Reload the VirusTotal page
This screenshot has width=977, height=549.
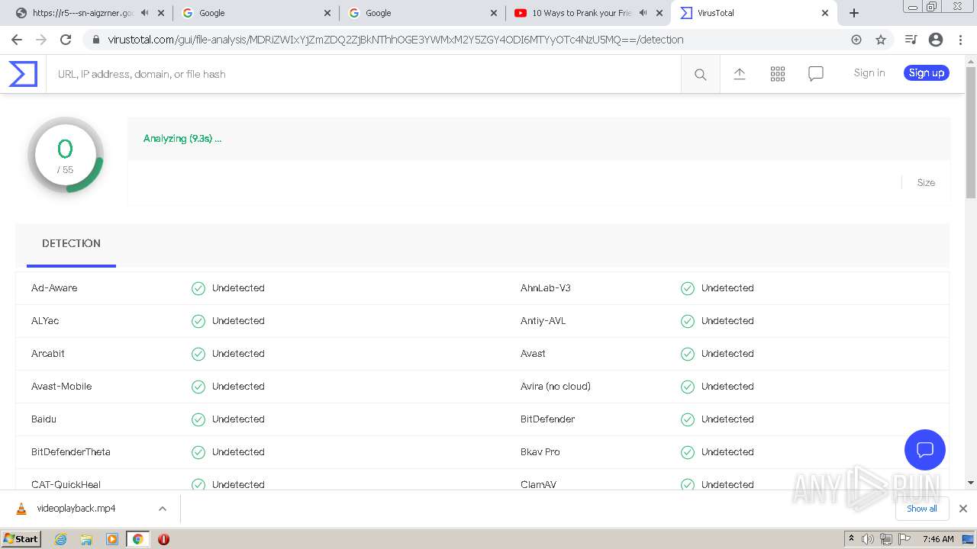tap(66, 40)
